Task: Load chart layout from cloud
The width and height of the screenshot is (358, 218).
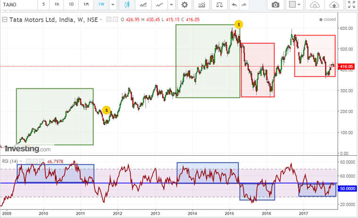Action: 315,5
